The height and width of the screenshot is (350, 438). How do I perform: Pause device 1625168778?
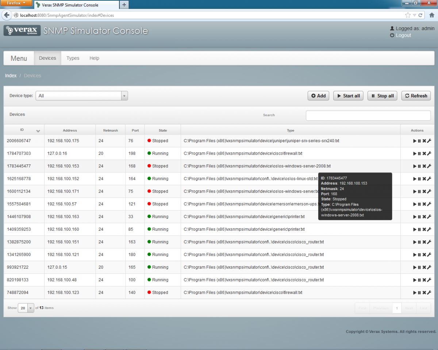pyautogui.click(x=419, y=179)
